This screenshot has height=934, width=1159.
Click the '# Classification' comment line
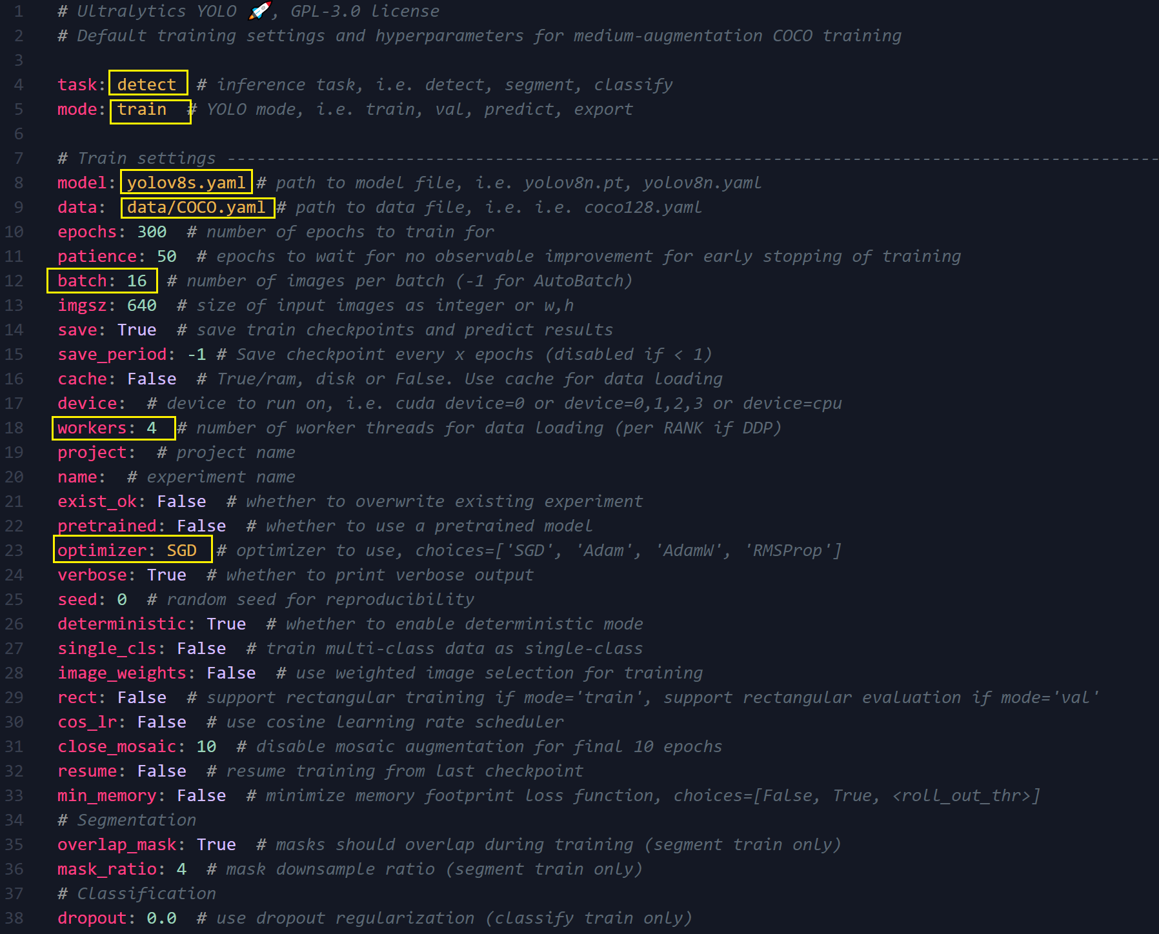(137, 893)
